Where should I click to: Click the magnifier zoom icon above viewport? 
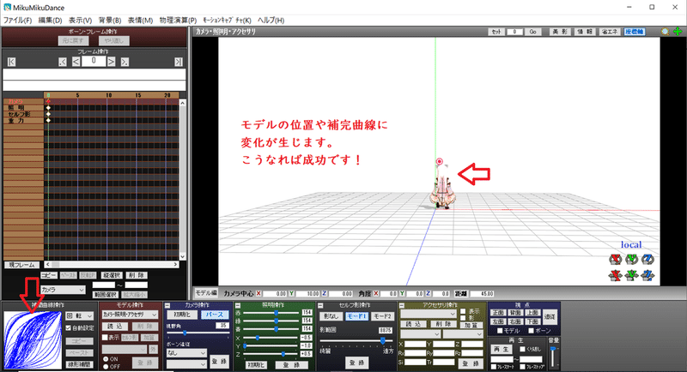click(665, 32)
